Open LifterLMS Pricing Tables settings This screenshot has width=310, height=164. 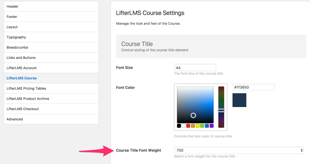[x=51, y=88]
